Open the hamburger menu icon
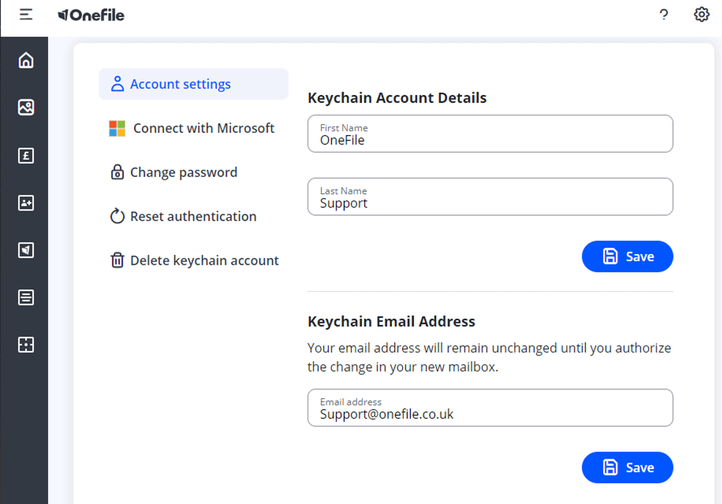The image size is (722, 504). click(26, 15)
